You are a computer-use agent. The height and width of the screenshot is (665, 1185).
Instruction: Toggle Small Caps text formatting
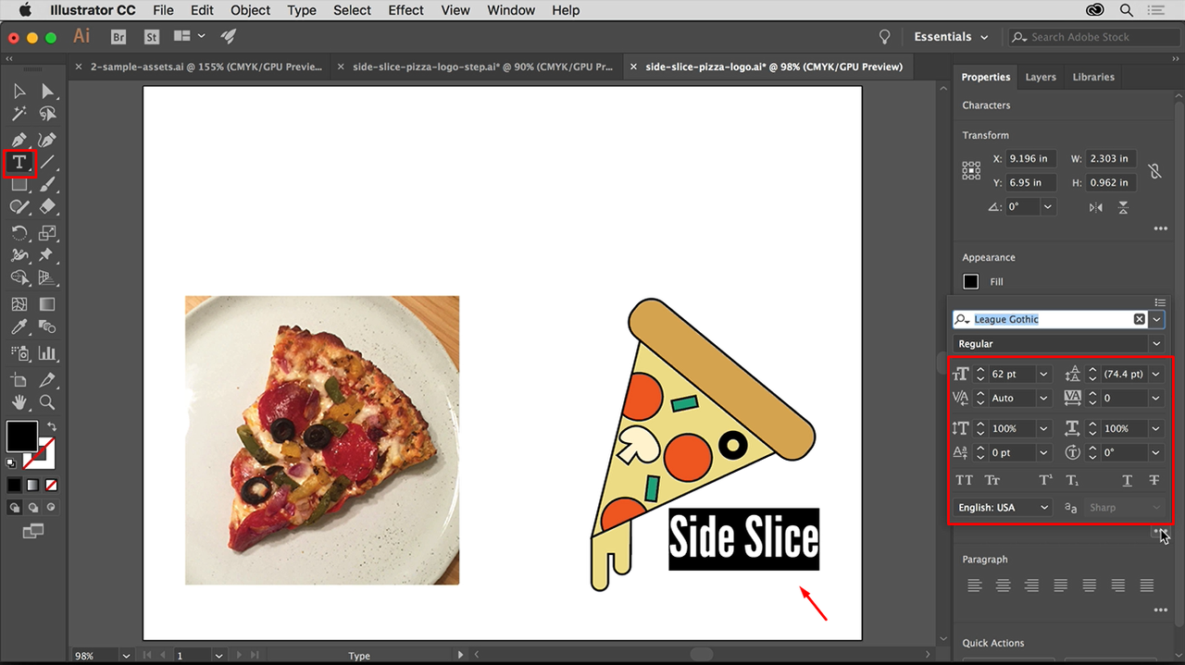[x=992, y=480]
